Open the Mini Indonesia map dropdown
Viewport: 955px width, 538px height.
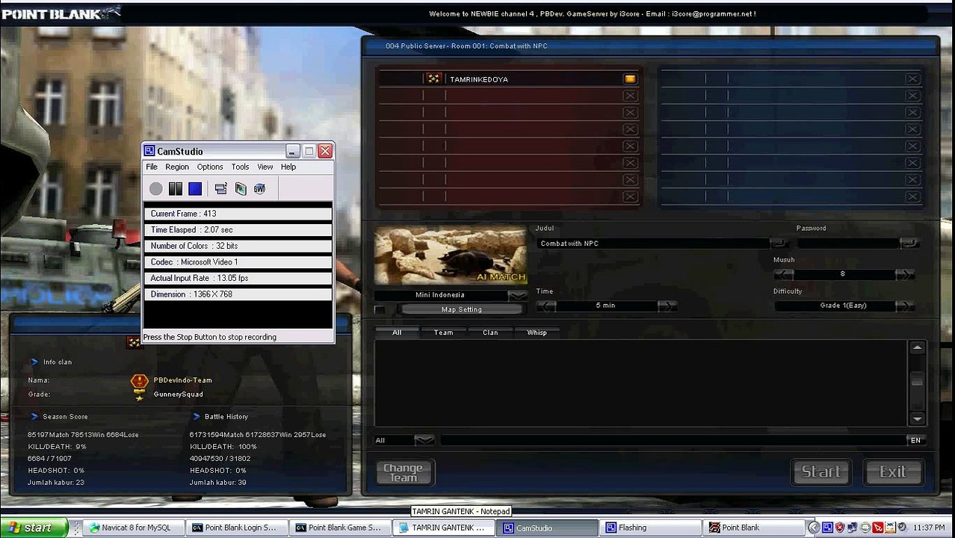517,294
